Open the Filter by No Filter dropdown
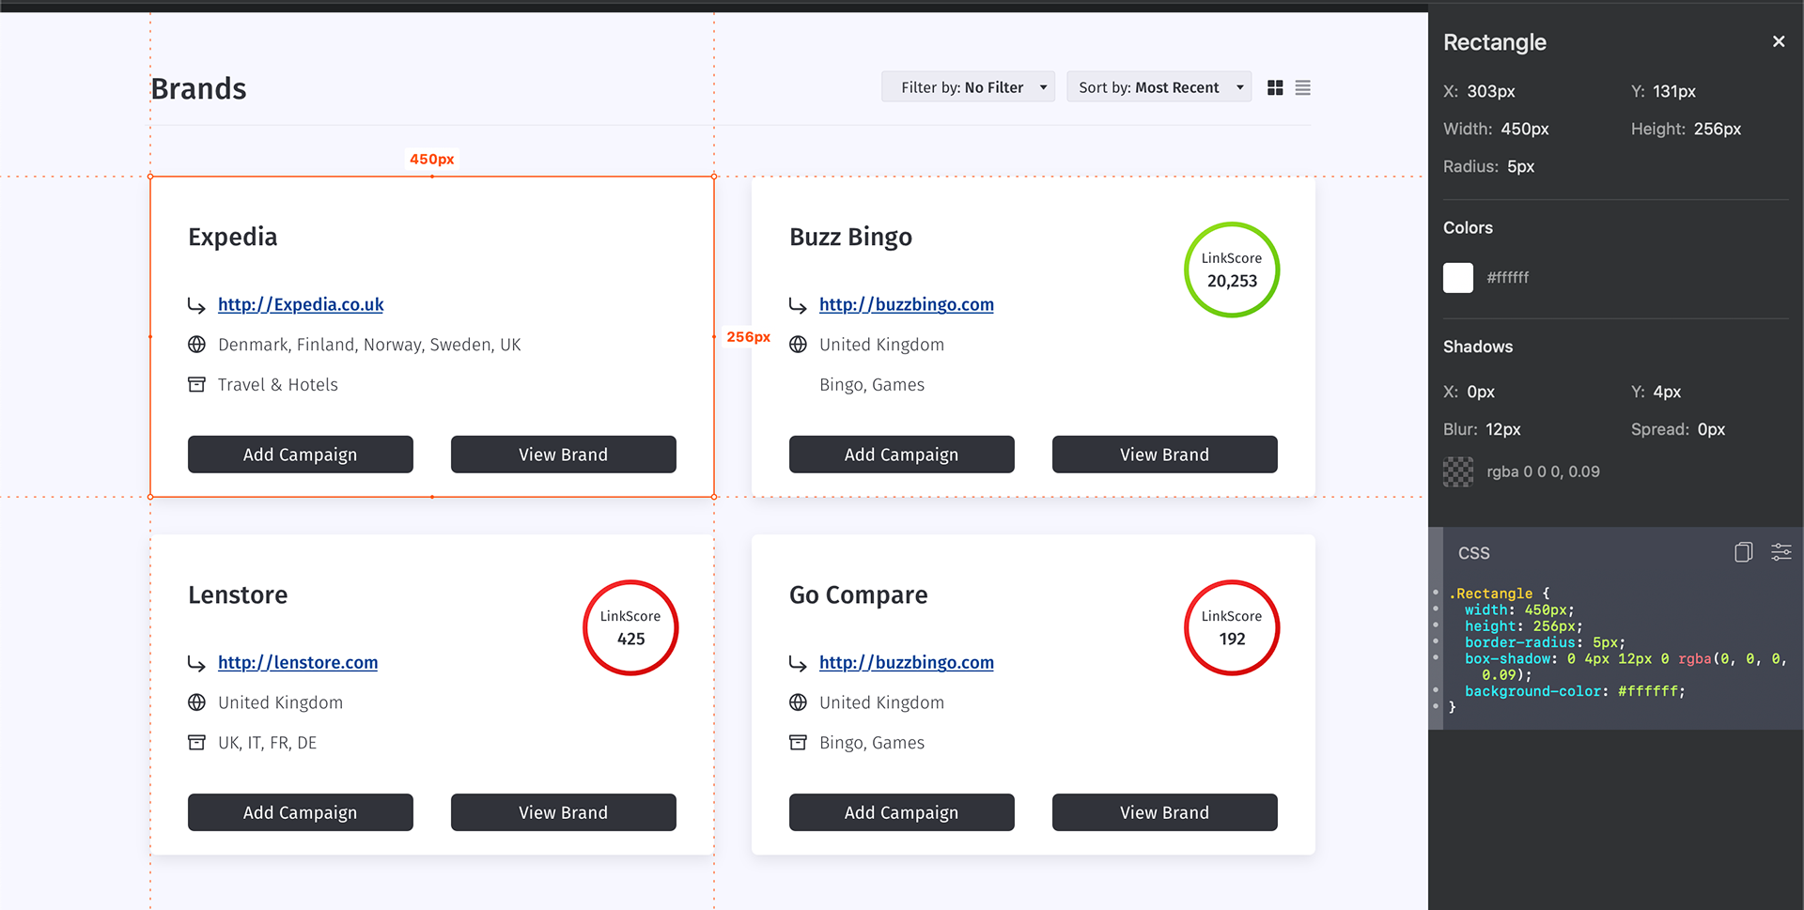 click(x=968, y=87)
